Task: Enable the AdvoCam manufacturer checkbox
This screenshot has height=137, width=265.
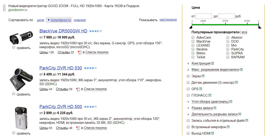Action: 193,37
